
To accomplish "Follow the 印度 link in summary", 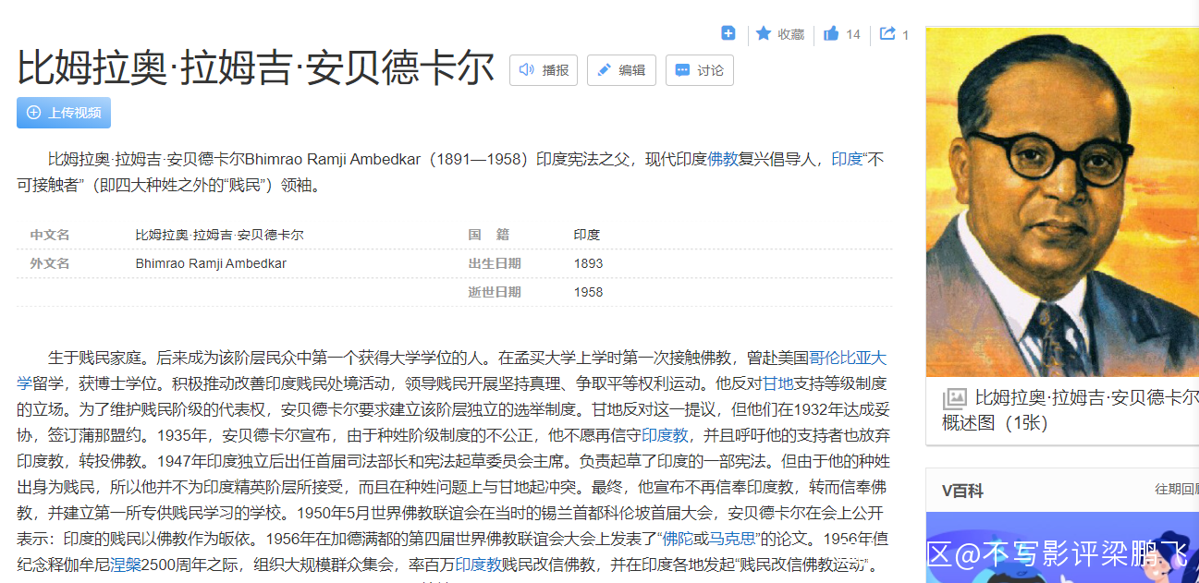I will (x=846, y=159).
